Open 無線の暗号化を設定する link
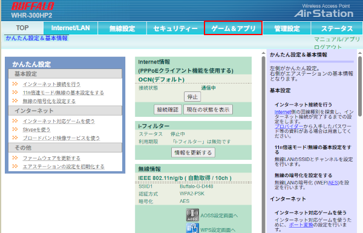 click(49, 101)
